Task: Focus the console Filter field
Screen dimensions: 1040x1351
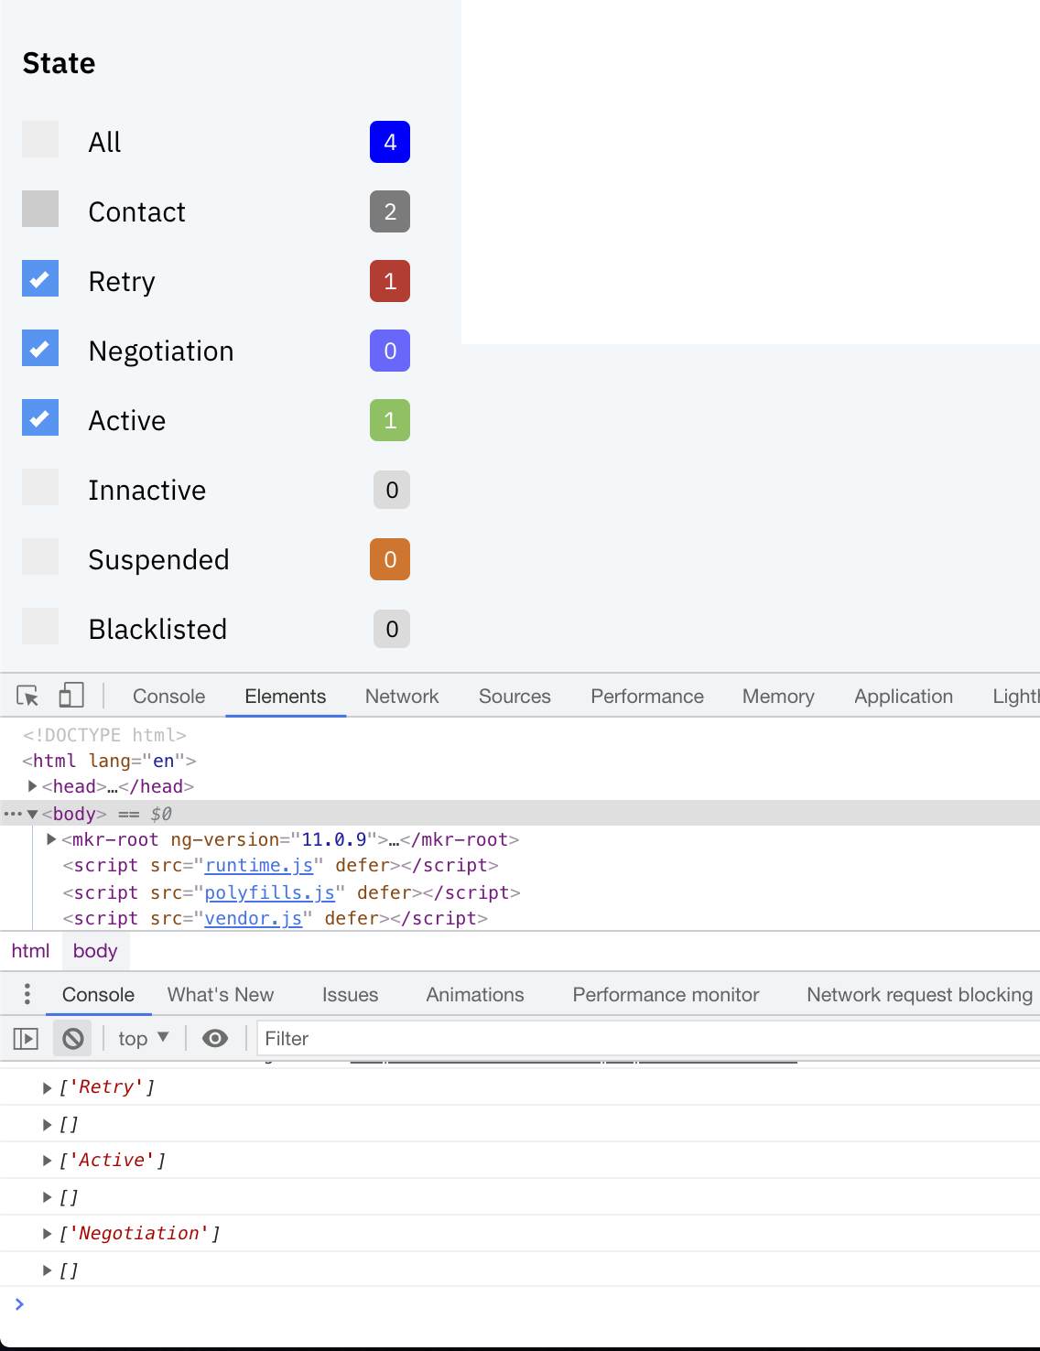Action: [x=648, y=1038]
